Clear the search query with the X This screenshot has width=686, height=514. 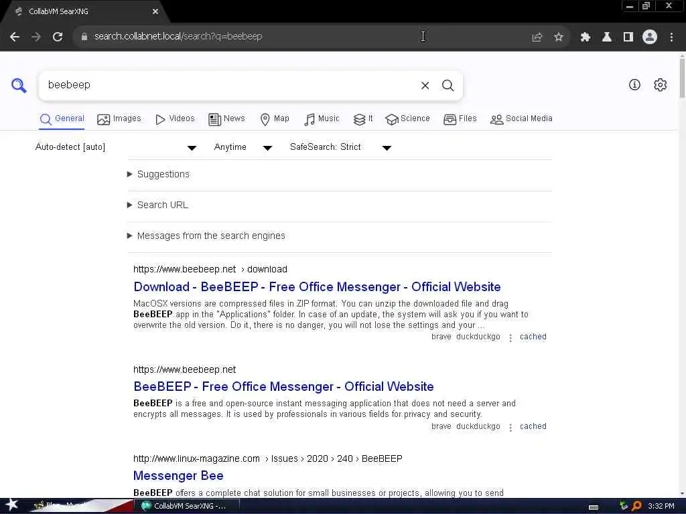click(x=425, y=85)
